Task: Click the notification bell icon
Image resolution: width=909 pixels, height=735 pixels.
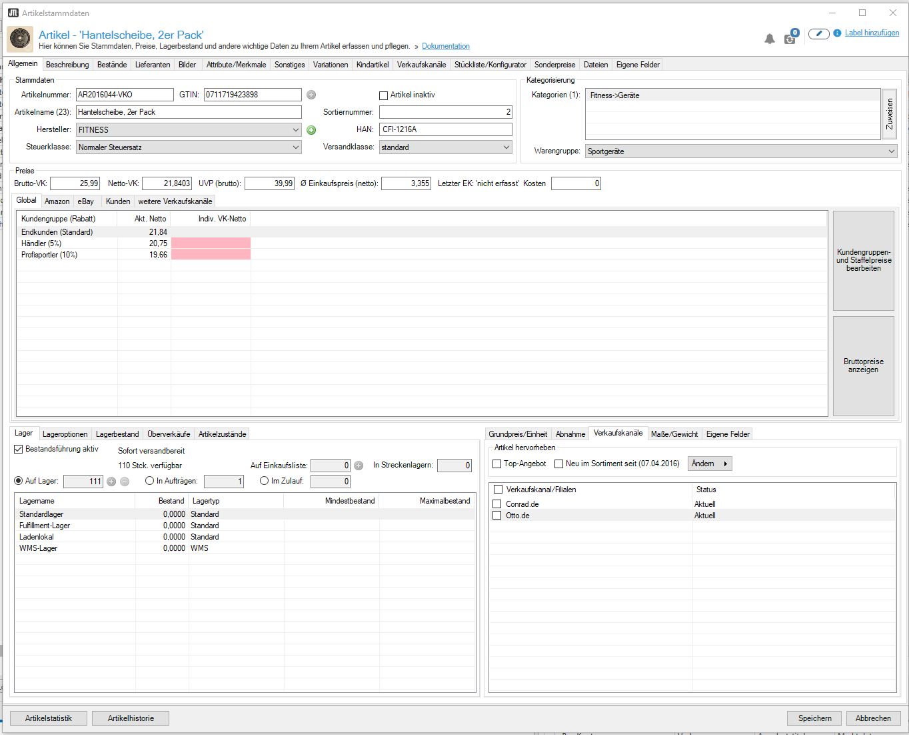Action: coord(770,39)
